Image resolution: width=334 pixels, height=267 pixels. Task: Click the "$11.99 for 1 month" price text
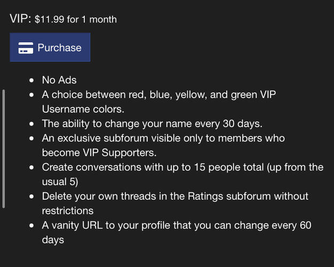click(76, 19)
